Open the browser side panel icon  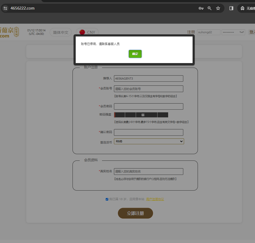point(231,8)
